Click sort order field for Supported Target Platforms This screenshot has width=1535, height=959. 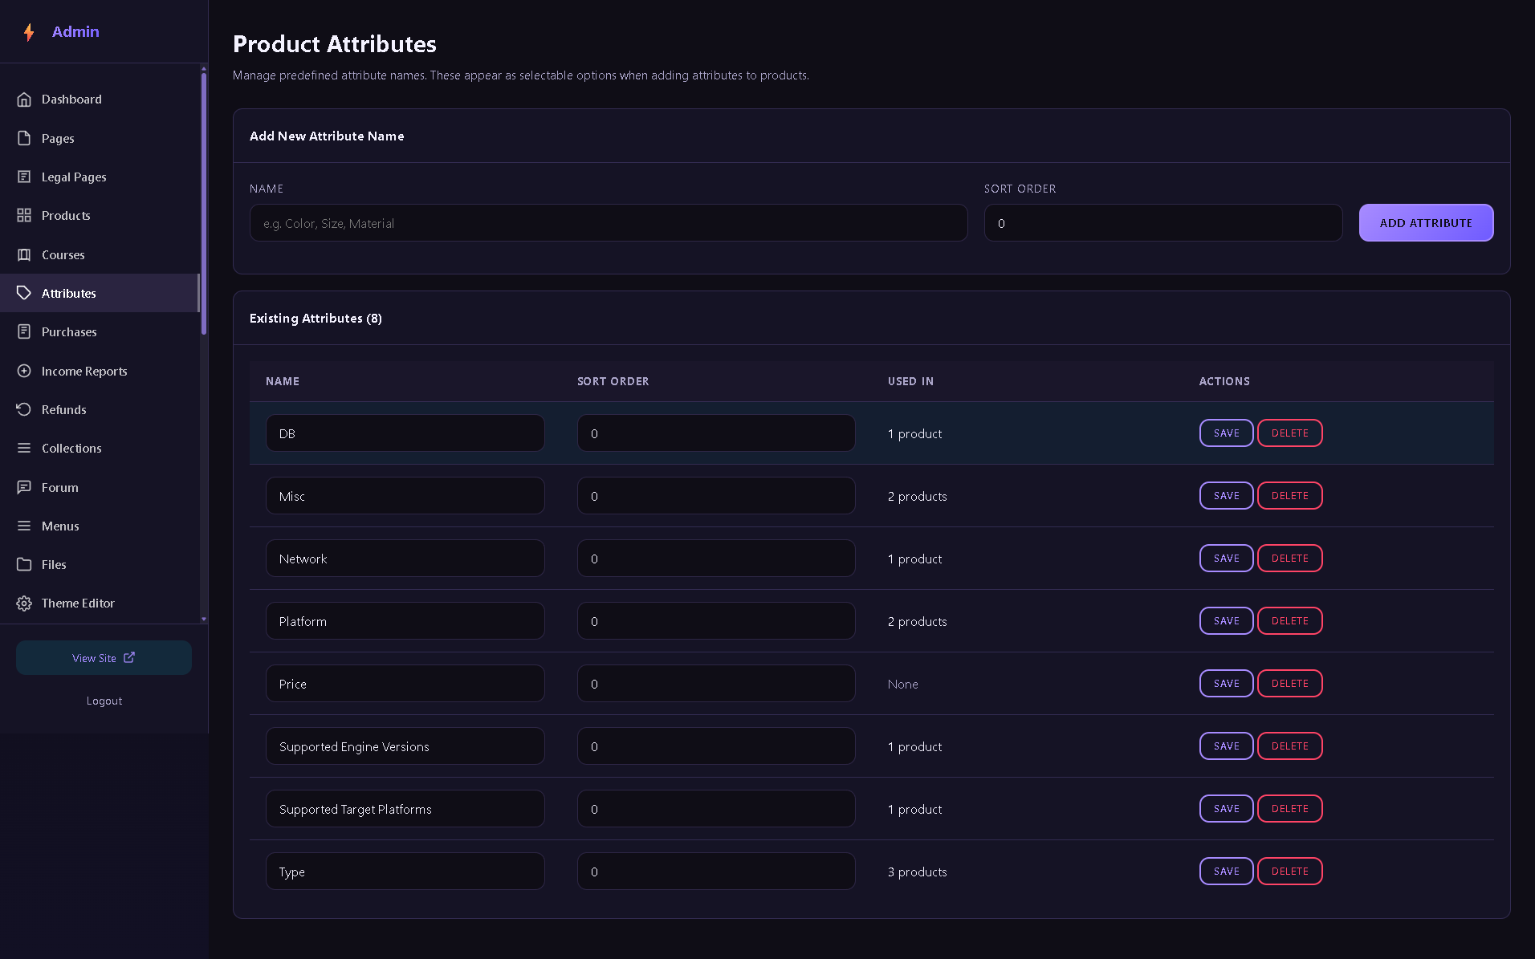(716, 809)
